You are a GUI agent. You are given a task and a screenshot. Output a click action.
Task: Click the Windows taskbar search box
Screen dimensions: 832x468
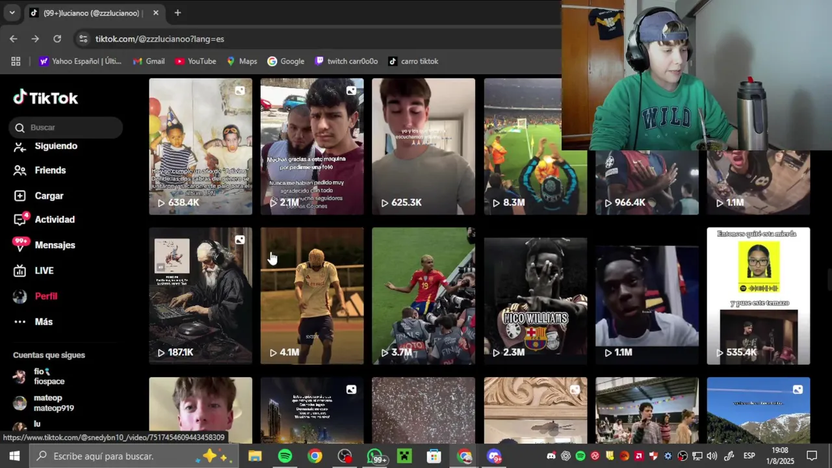134,456
